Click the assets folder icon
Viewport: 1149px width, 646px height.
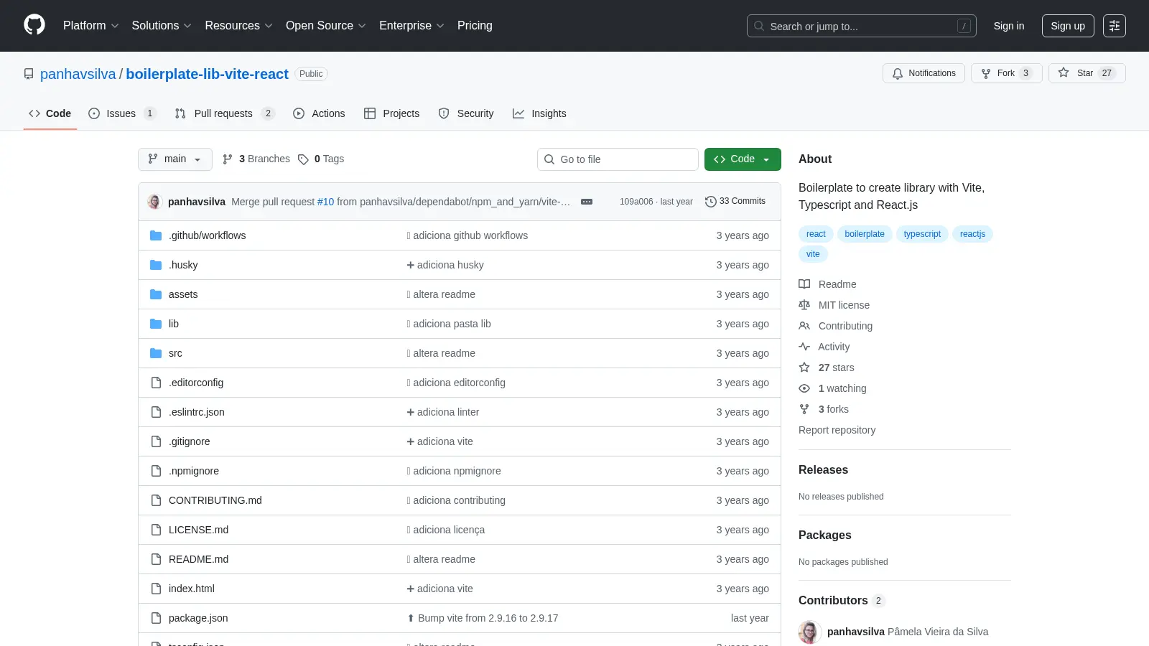(x=156, y=294)
